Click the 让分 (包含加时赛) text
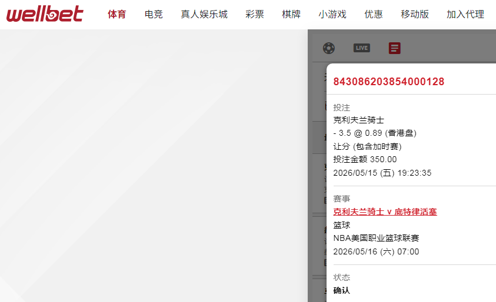 pyautogui.click(x=367, y=146)
